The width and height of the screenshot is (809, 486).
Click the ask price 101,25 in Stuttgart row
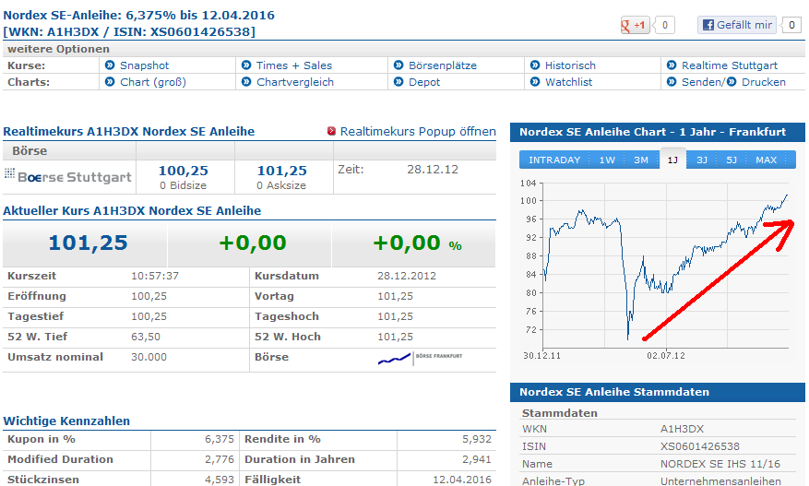click(281, 171)
